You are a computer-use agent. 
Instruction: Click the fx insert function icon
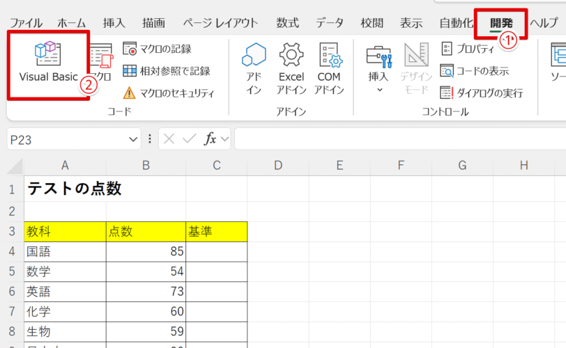point(211,139)
